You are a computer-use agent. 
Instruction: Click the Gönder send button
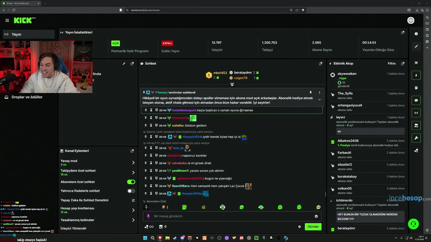point(313,227)
